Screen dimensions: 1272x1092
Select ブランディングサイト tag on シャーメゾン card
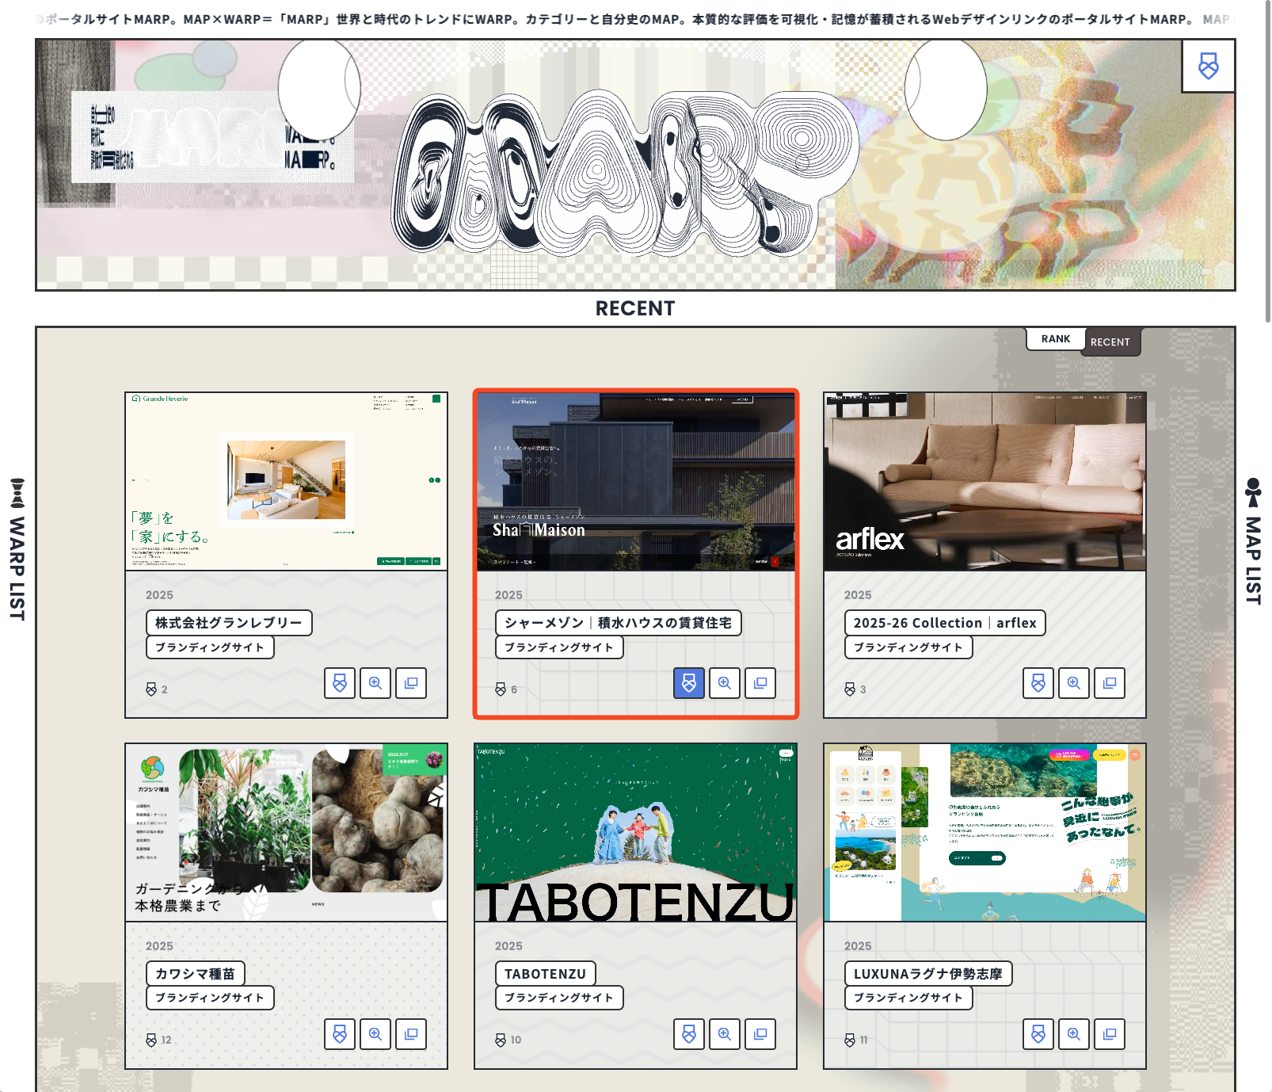click(x=559, y=647)
